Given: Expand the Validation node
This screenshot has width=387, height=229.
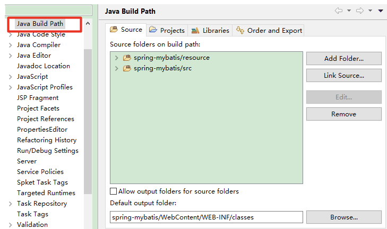Looking at the screenshot, I should tap(11, 225).
